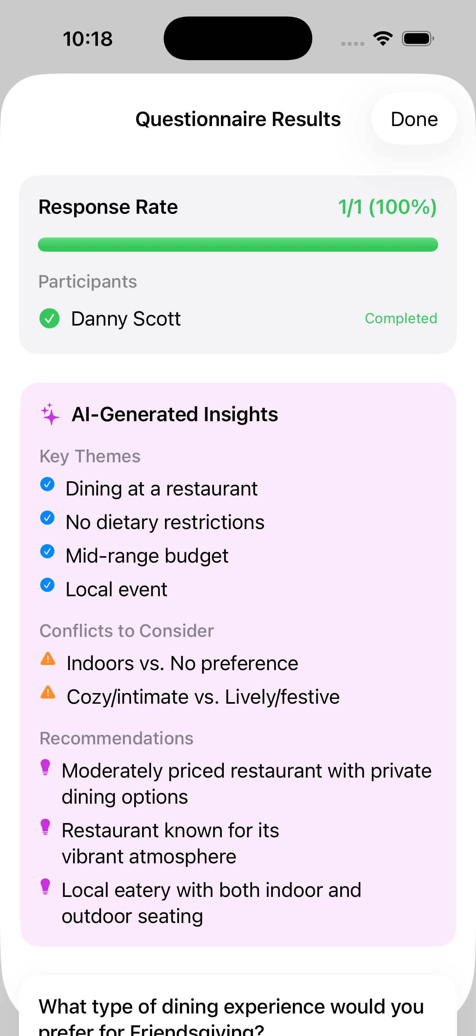Click checkmark beside Mid-range budget
Image resolution: width=476 pixels, height=1036 pixels.
pyautogui.click(x=47, y=551)
